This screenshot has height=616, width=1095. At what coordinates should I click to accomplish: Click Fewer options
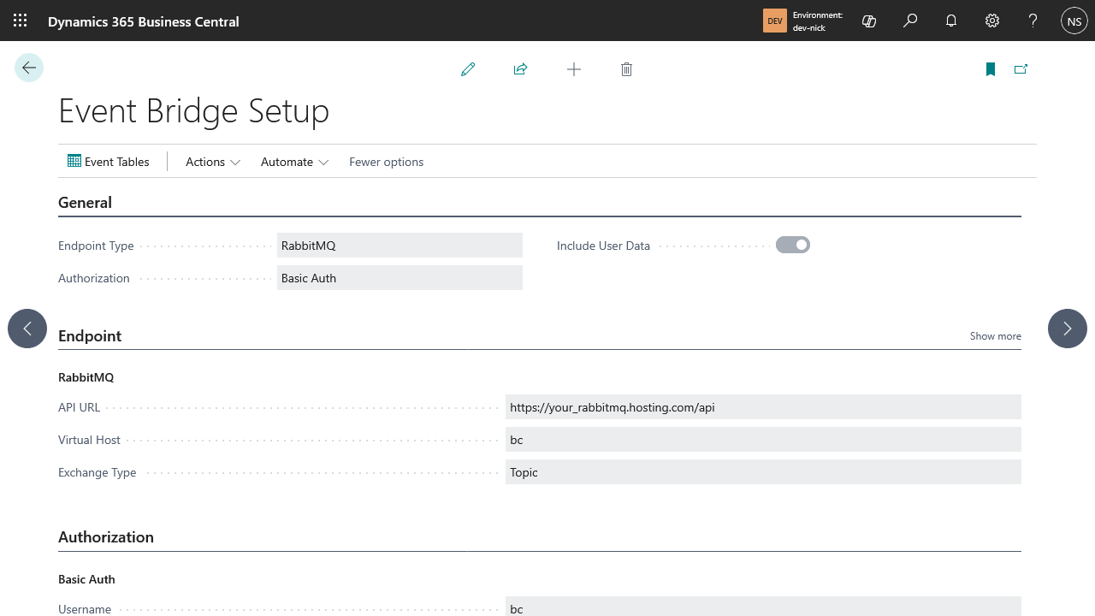386,162
